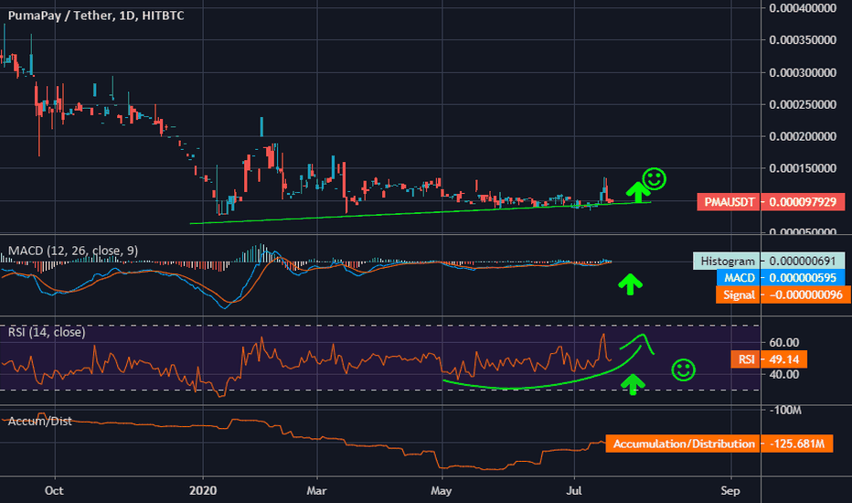Click the tall teal candle near February peak
Screen dimensions: 852x503
click(261, 127)
